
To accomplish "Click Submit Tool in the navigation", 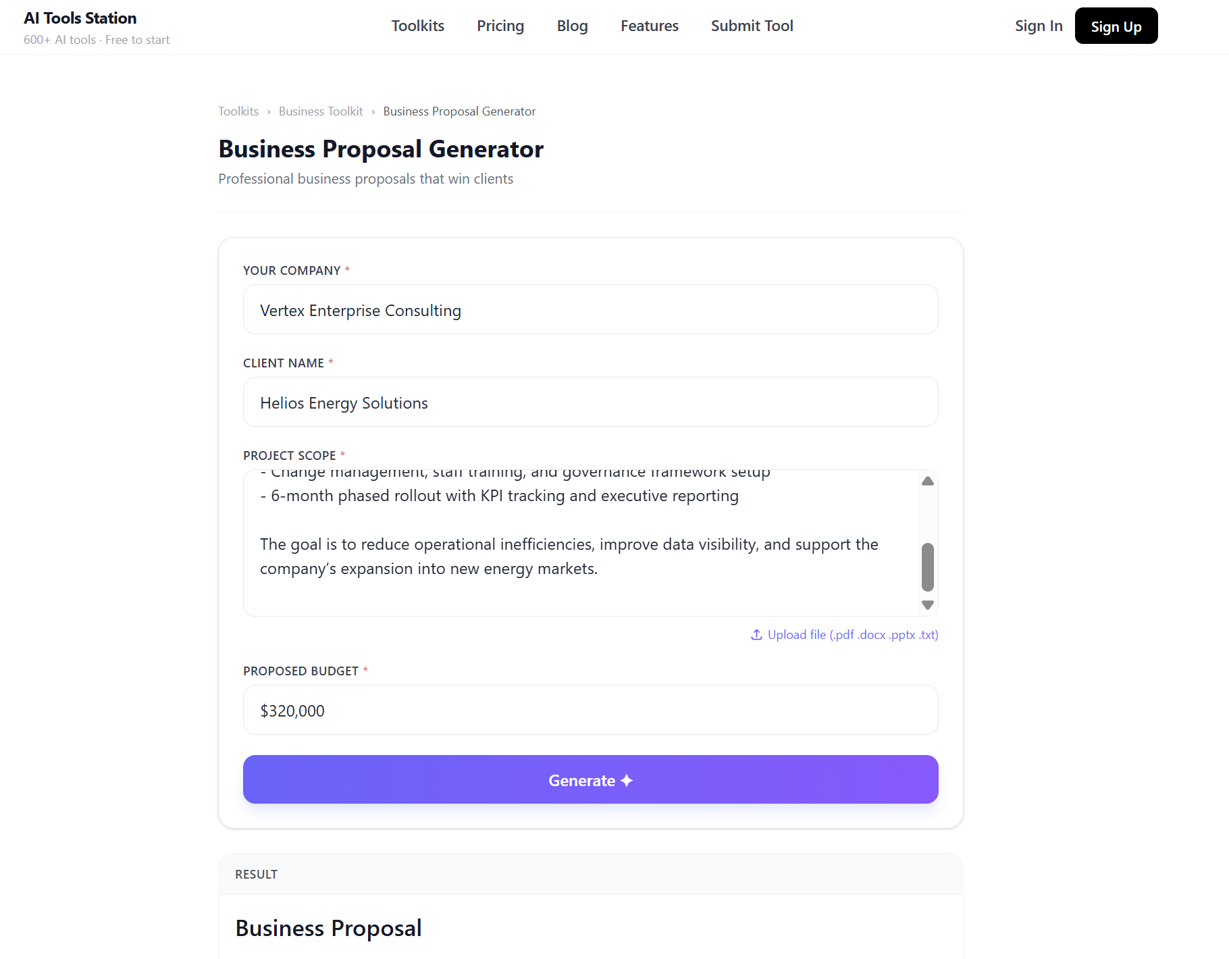I will (752, 26).
